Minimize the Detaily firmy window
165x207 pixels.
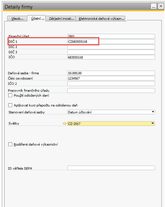point(153,6)
